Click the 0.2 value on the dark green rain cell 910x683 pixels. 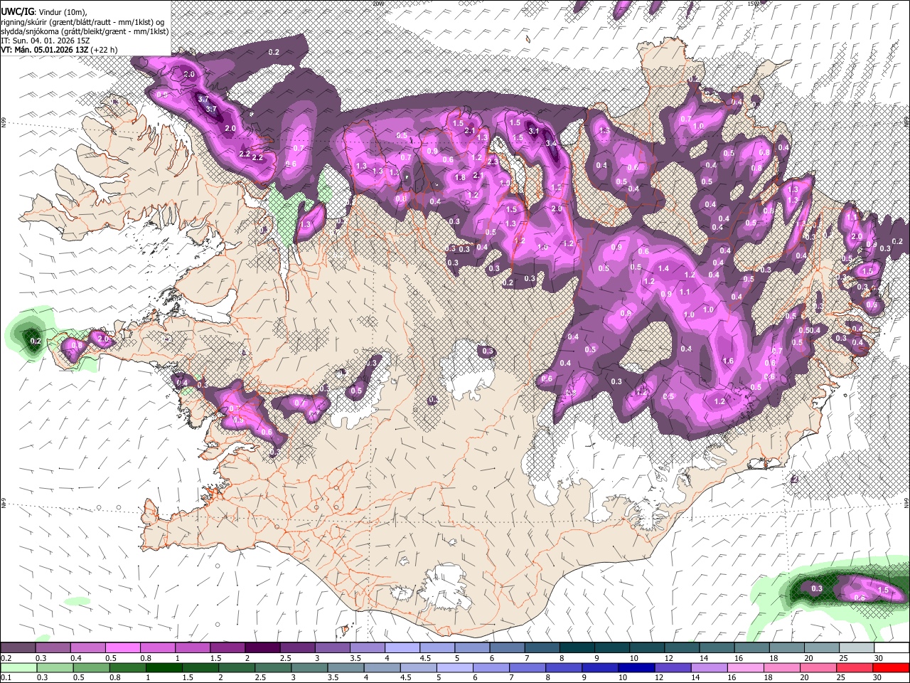tap(36, 341)
